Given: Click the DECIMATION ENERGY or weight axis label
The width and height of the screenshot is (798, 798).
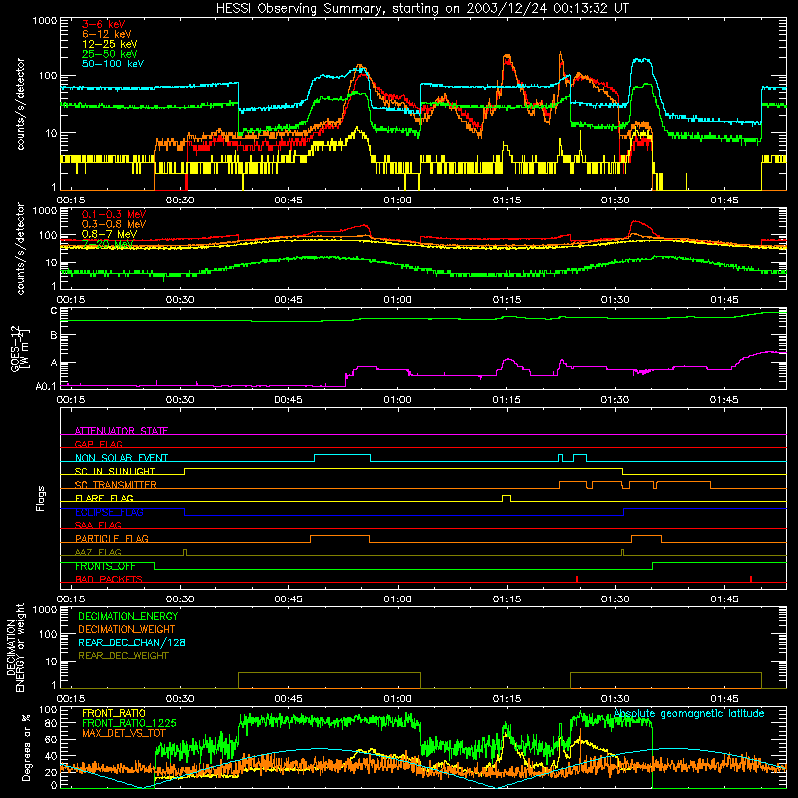Looking at the screenshot, I should point(15,647).
